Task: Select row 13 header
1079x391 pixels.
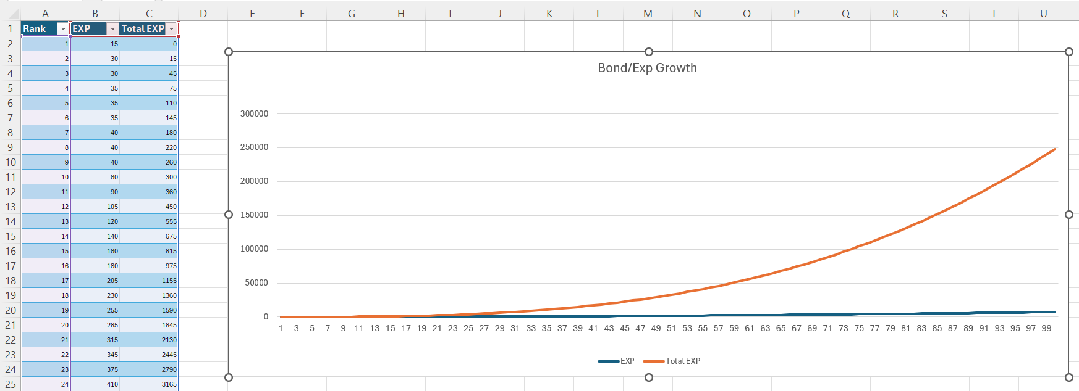Action: [11, 207]
